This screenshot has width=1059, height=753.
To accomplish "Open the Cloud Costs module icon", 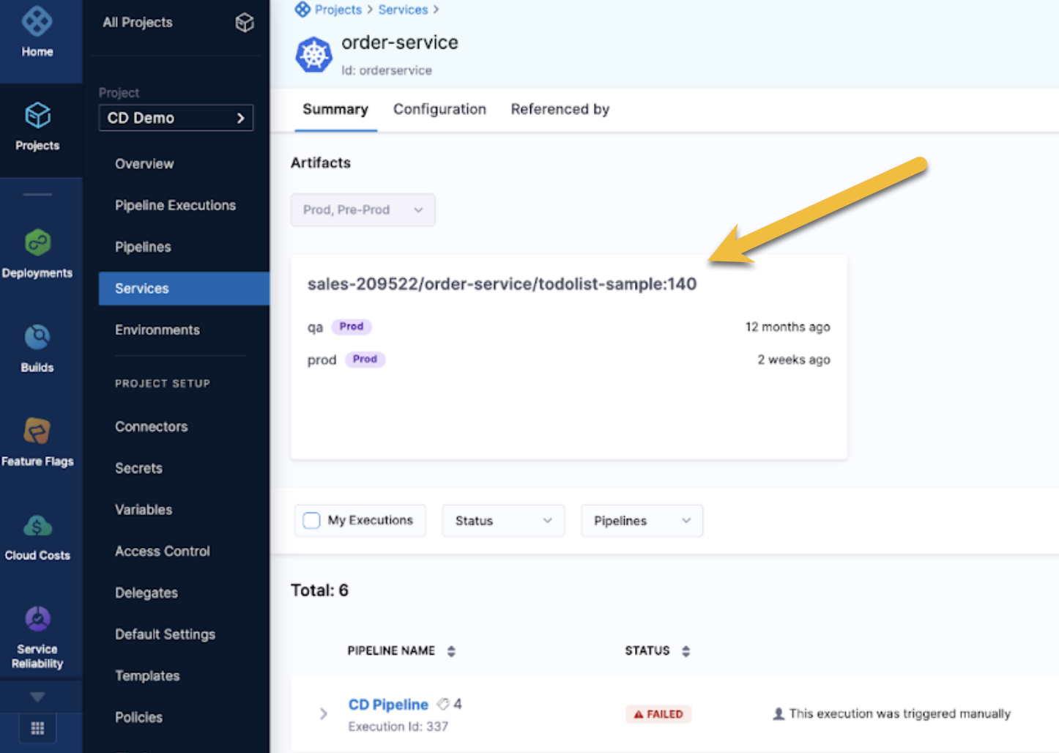I will 37,526.
